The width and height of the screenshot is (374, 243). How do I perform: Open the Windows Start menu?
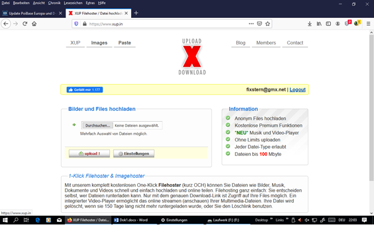tap(5, 220)
